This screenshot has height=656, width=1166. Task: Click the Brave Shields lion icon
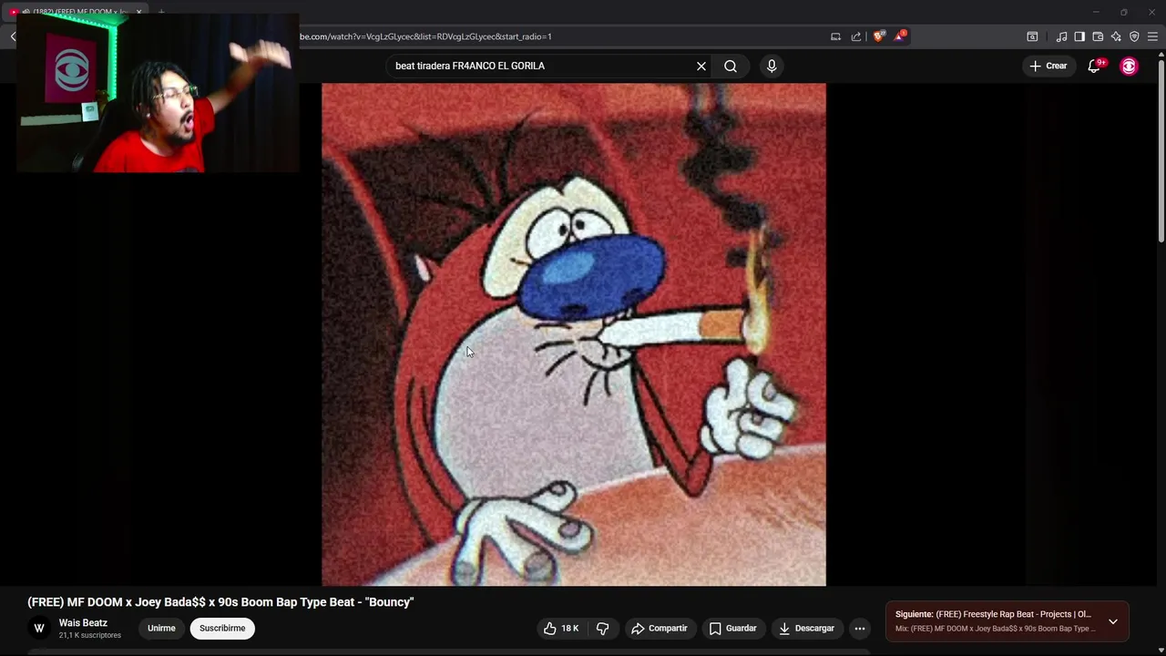[x=879, y=36]
